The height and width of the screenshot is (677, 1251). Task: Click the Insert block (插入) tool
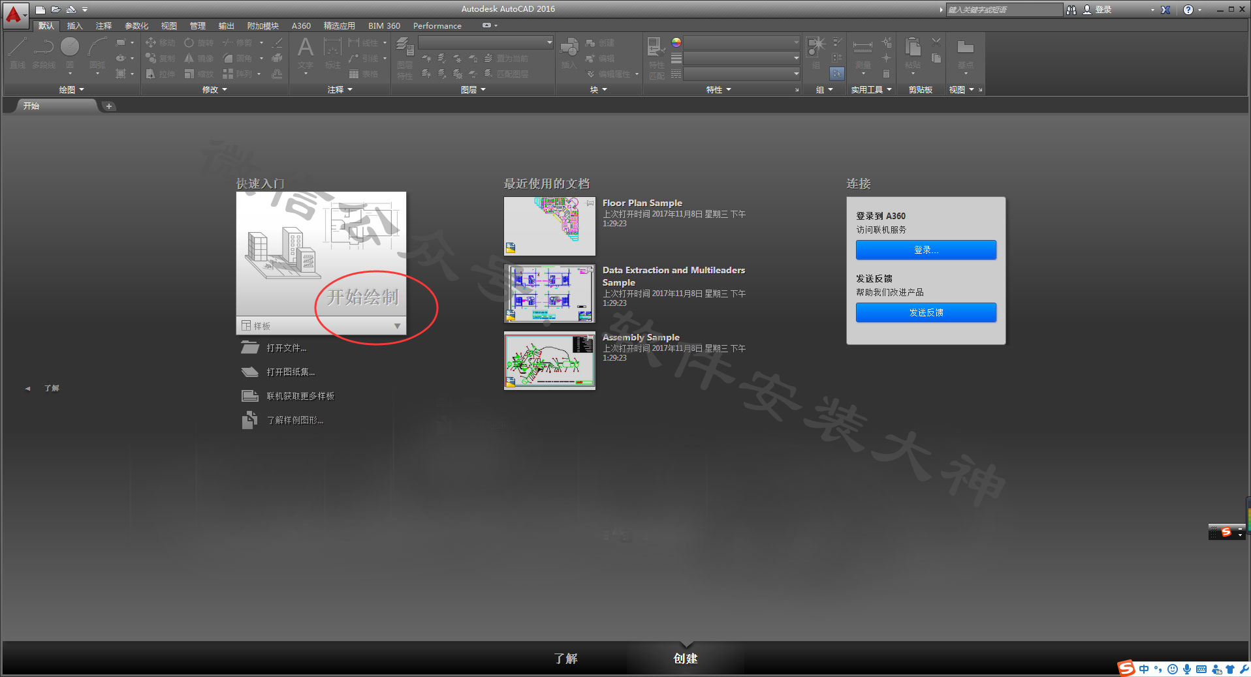(x=569, y=53)
